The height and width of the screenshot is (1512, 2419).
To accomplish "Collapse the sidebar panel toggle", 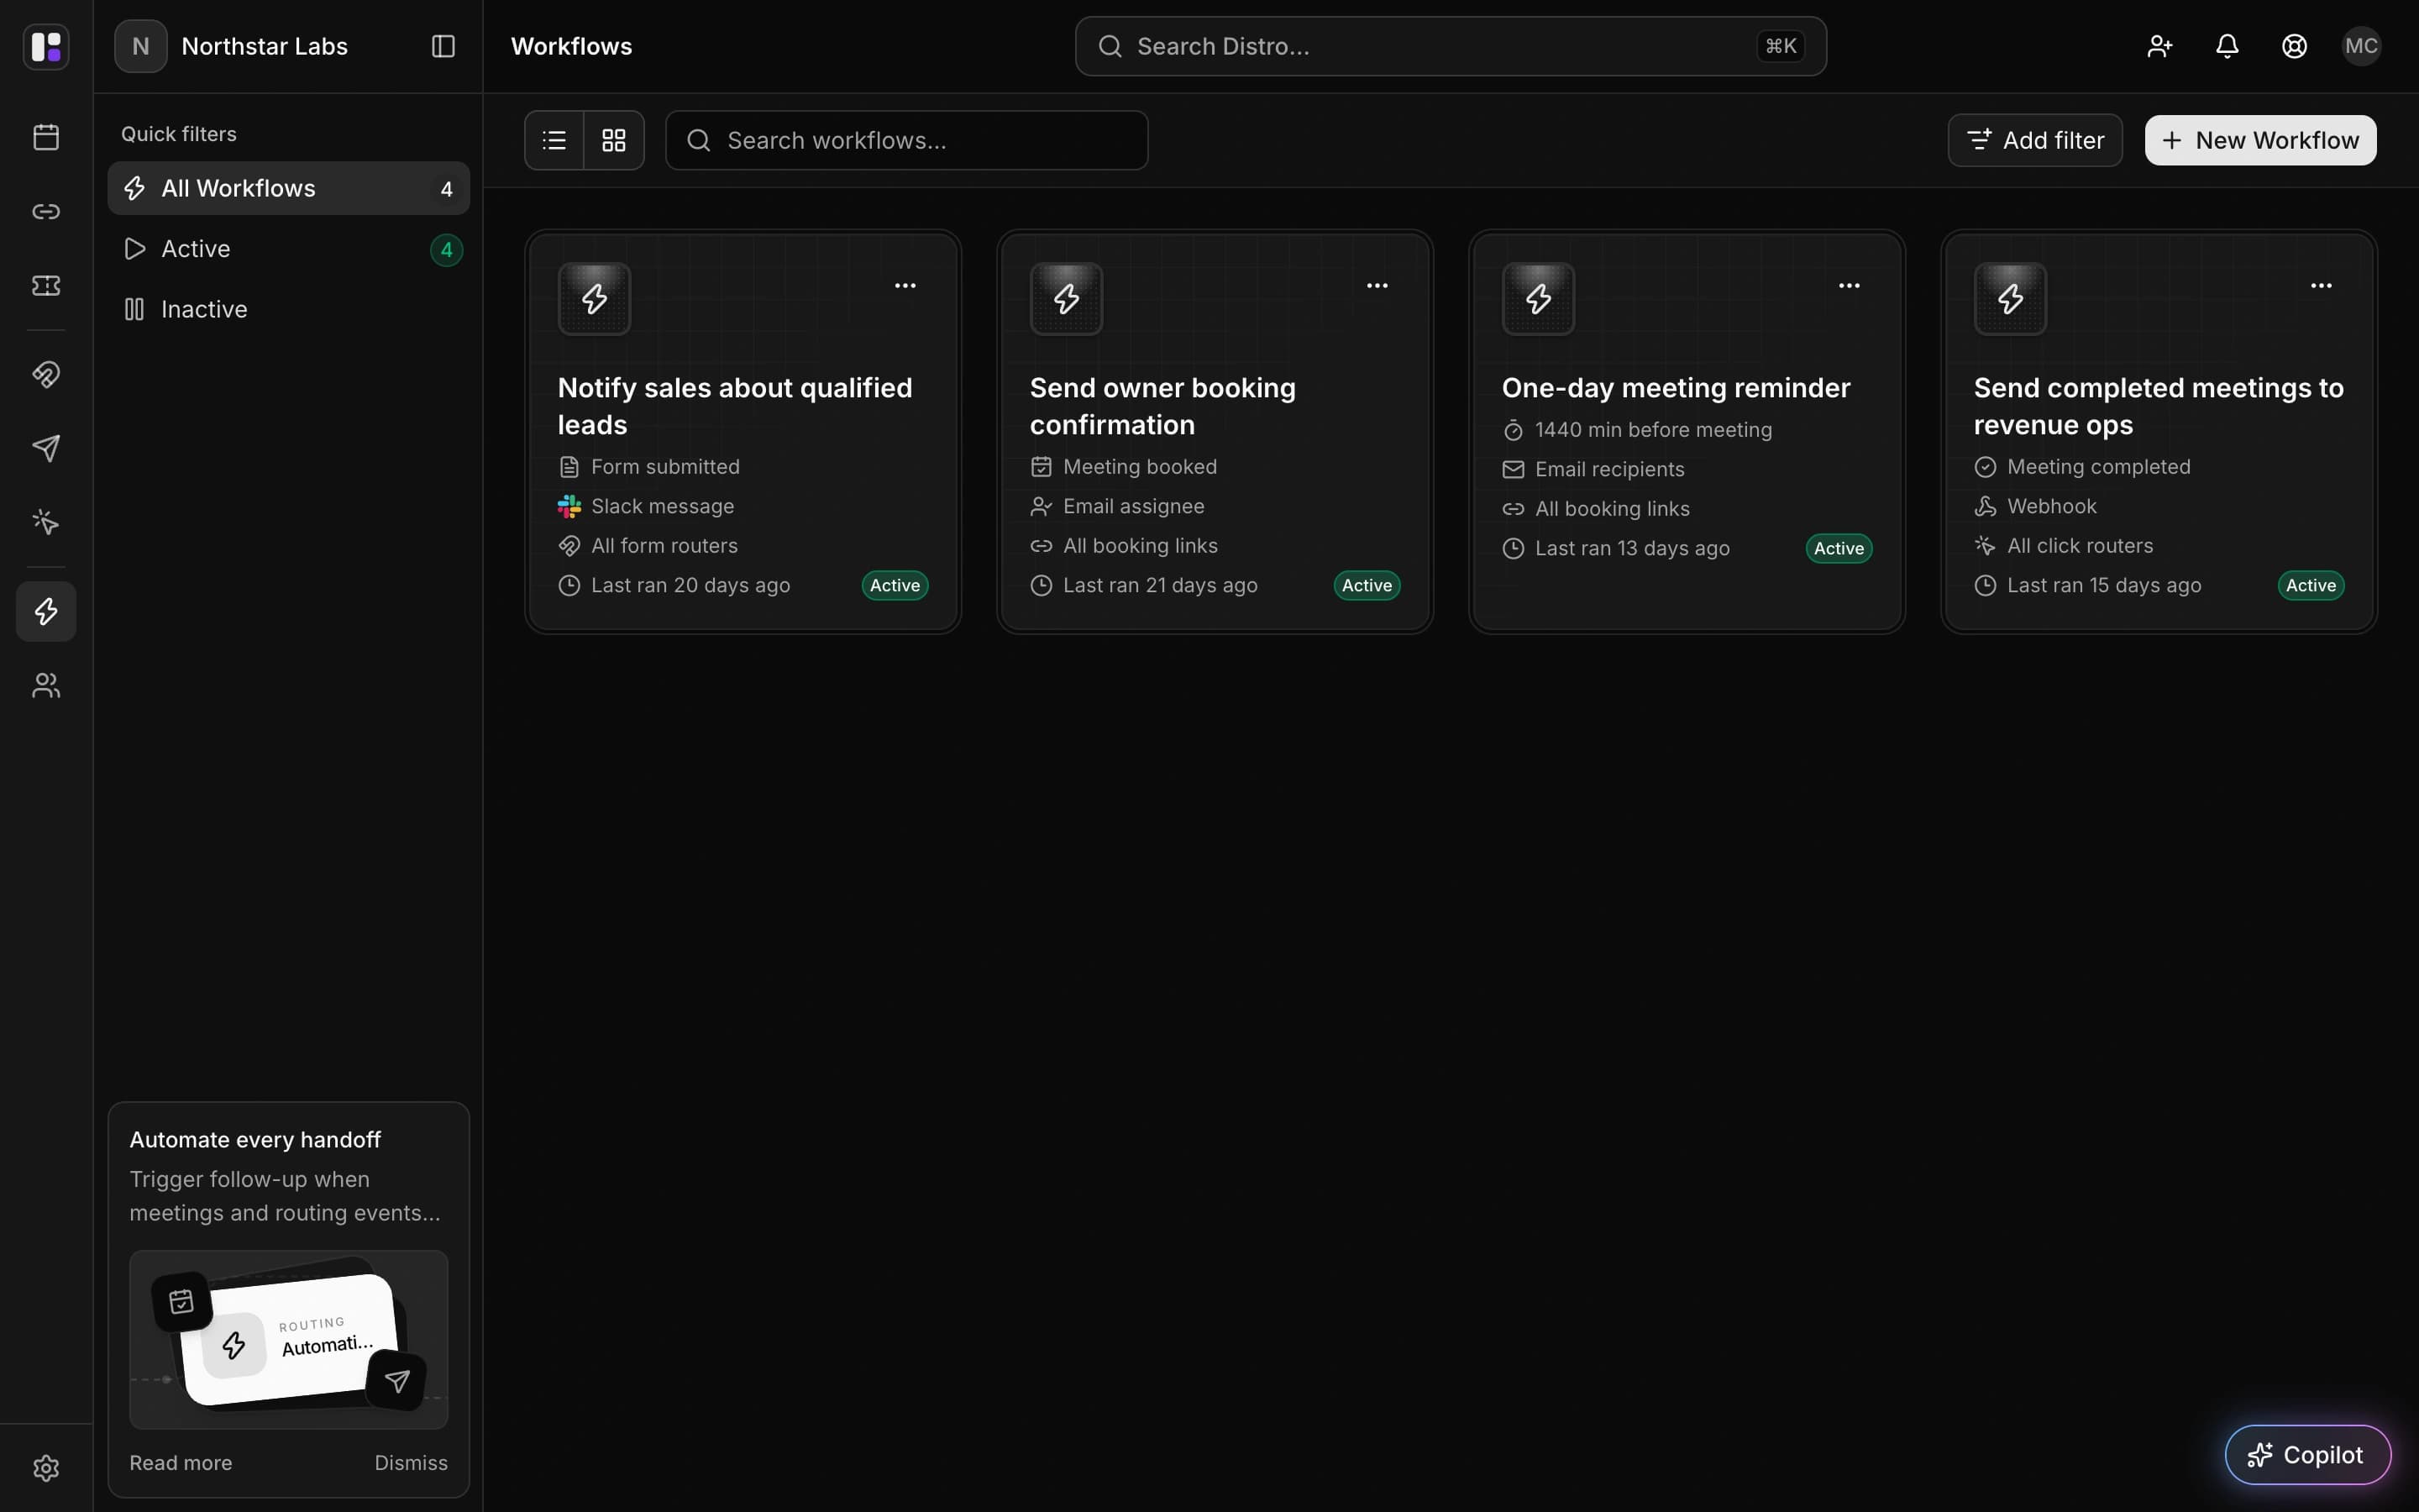I will click(443, 46).
